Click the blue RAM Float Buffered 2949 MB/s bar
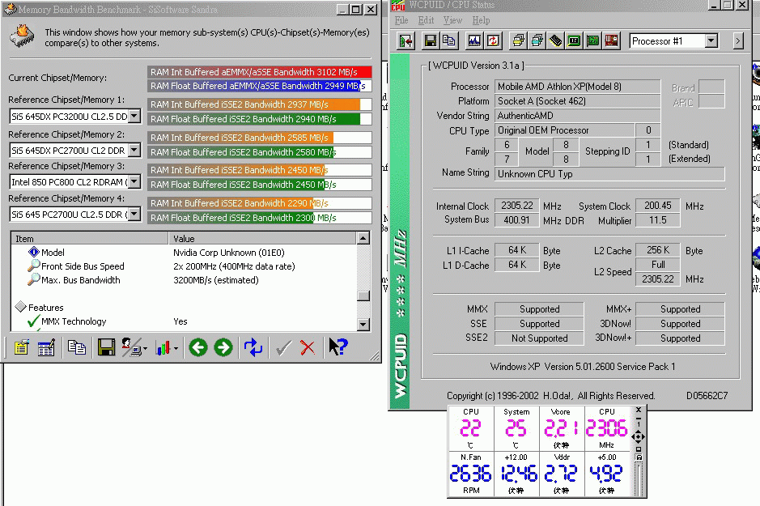This screenshot has height=506, width=760. (x=260, y=86)
